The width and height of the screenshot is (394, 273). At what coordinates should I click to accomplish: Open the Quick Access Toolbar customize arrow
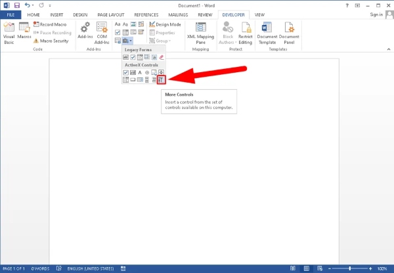point(51,5)
